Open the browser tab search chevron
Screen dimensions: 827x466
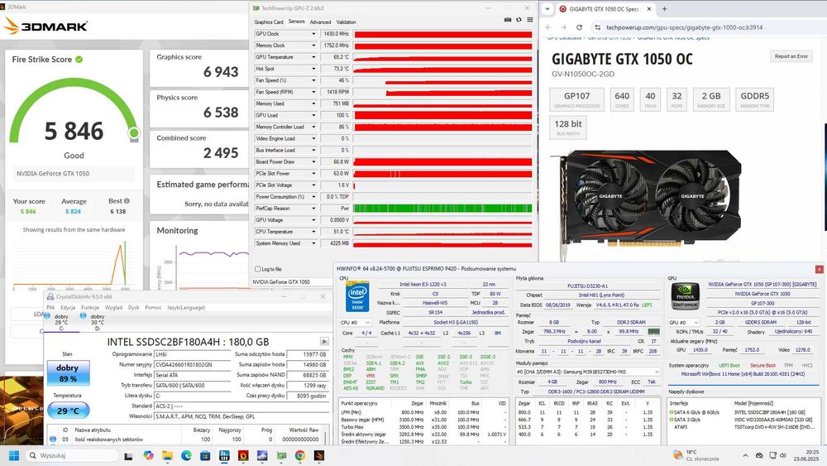tap(547, 9)
